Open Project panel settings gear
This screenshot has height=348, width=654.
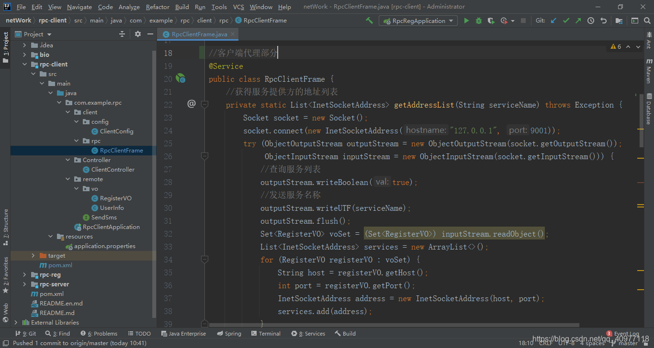tap(138, 34)
